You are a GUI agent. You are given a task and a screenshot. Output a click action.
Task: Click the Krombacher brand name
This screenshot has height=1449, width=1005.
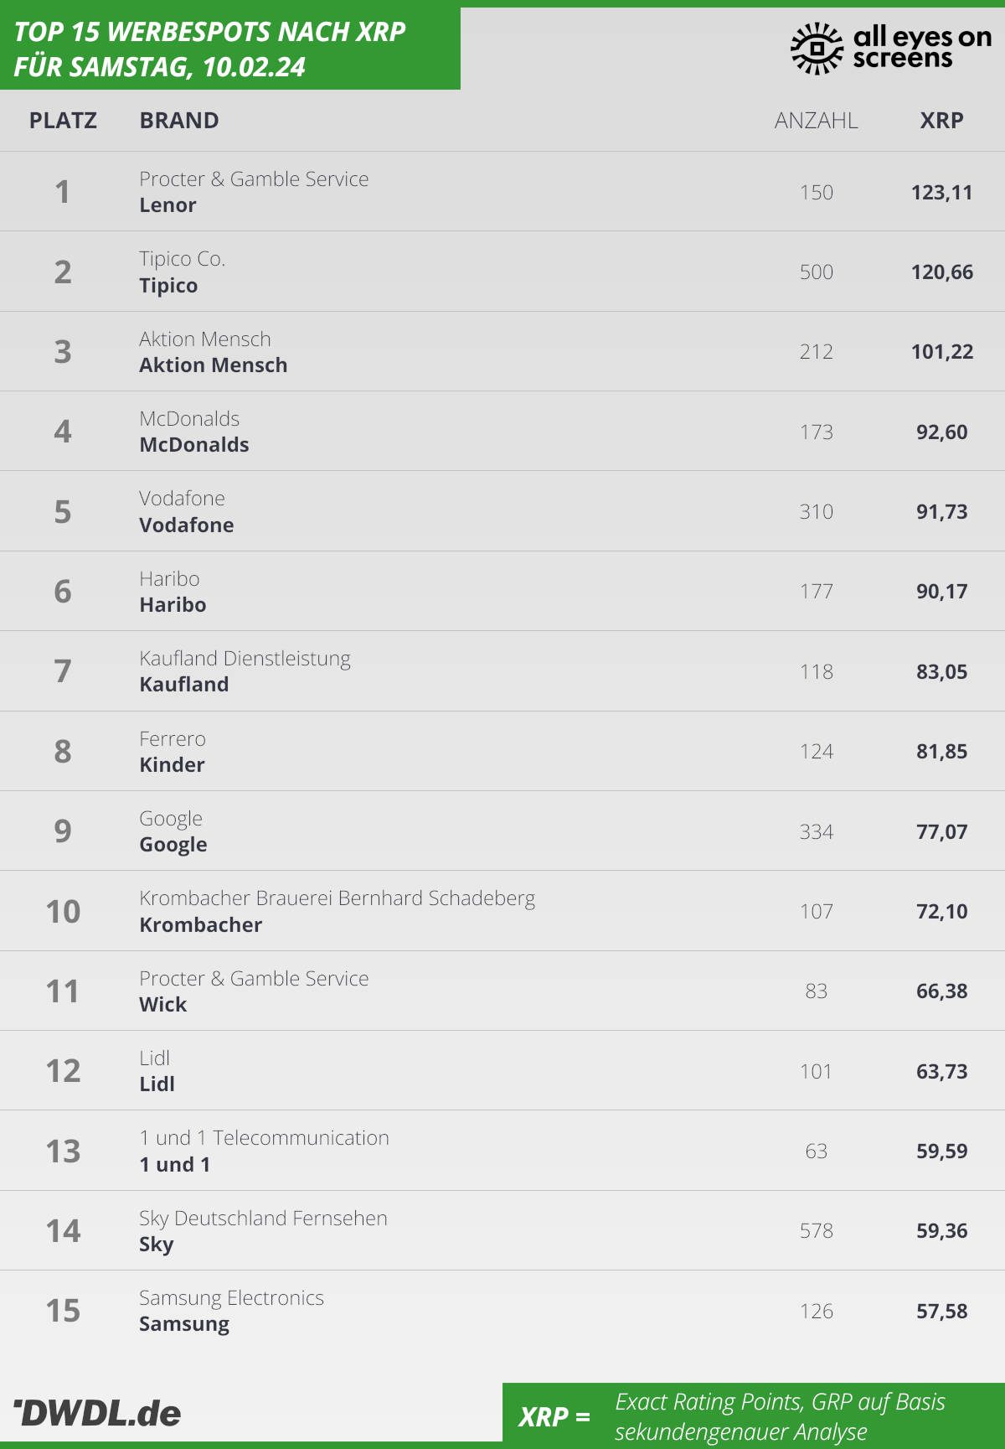[x=200, y=925]
